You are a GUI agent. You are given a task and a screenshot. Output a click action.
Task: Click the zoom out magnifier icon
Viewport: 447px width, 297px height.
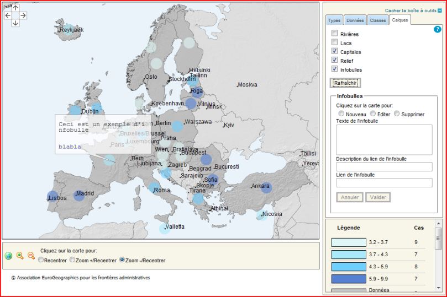[x=31, y=256]
